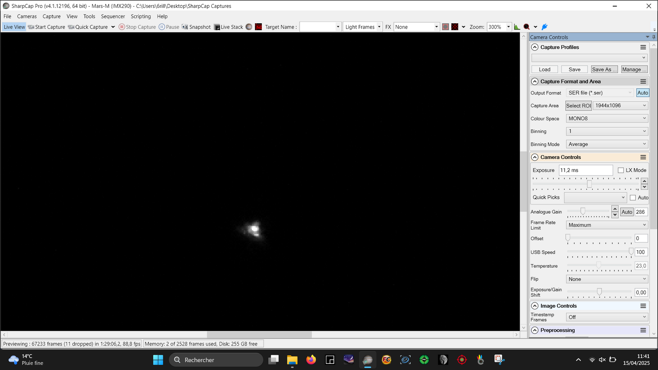
Task: Show the image histogram via green graph icon
Action: click(x=517, y=27)
